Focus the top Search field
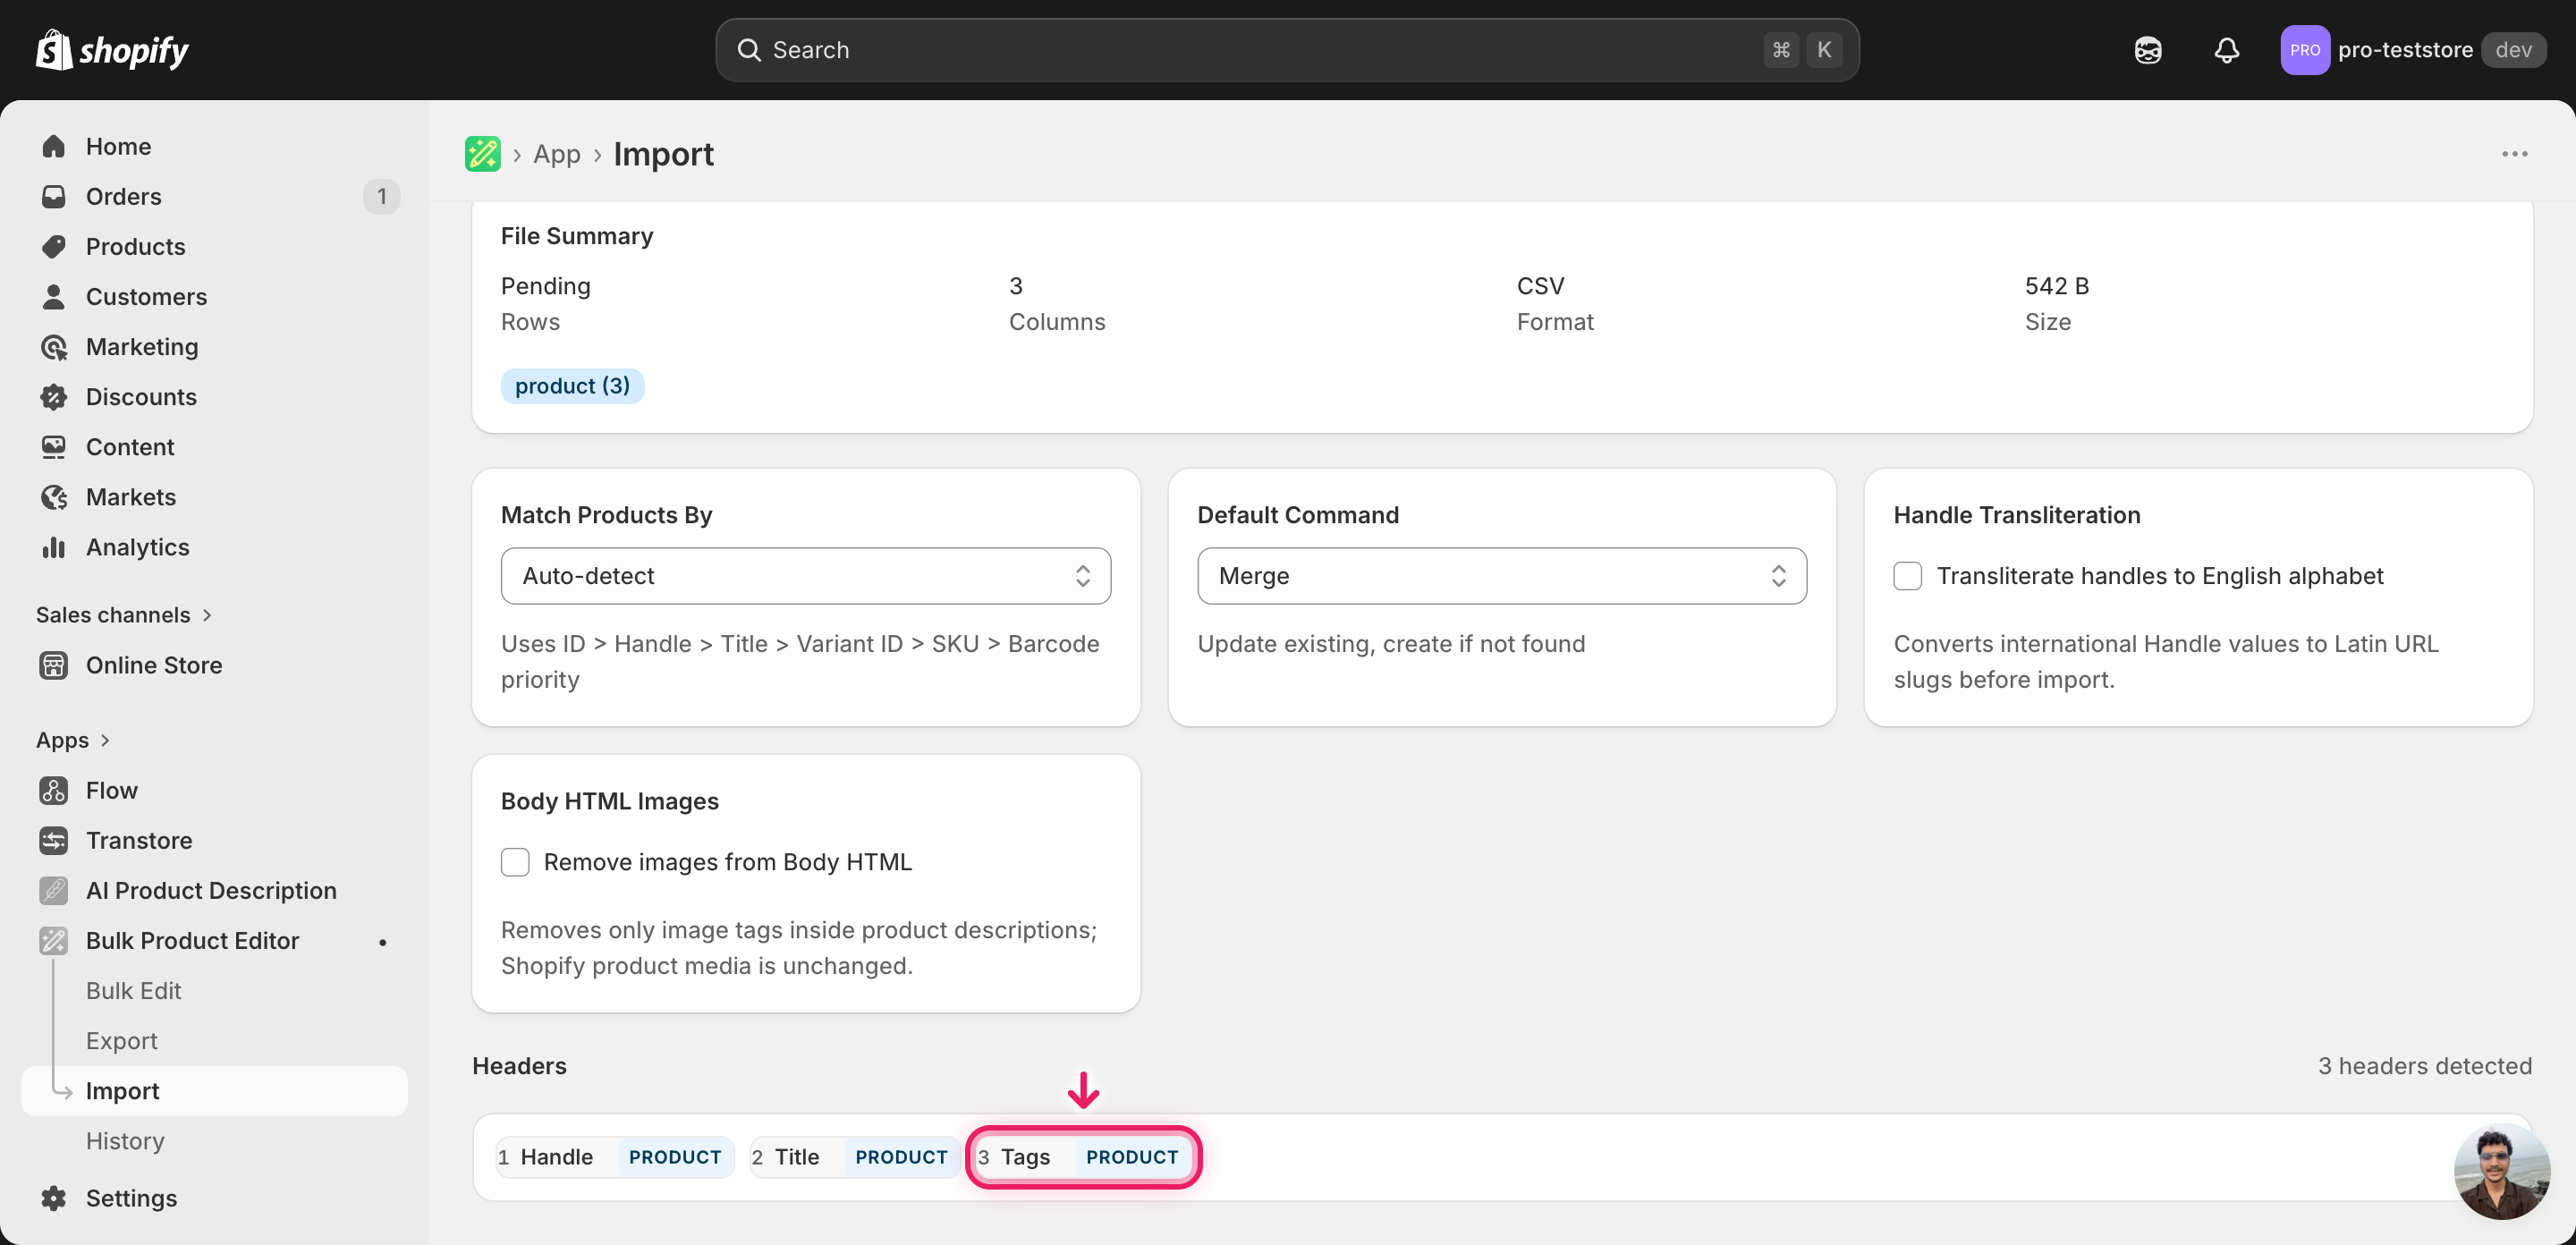The image size is (2576, 1245). pyautogui.click(x=1287, y=49)
